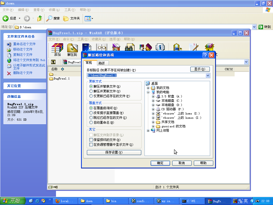Expand the 共享文档 tree node
Viewport: 273px width, 205px height.
pos(153,122)
